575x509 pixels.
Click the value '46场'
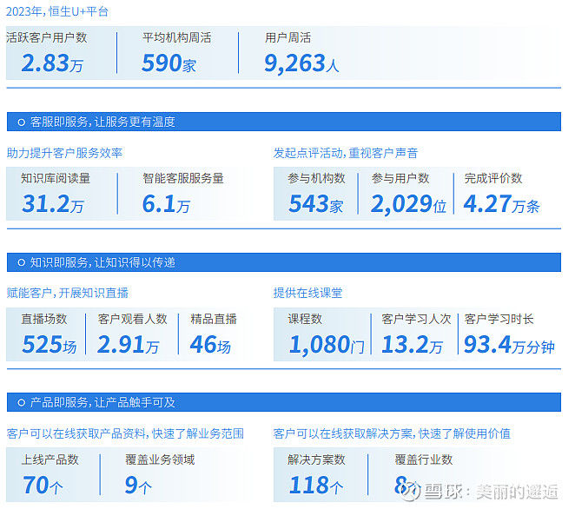tap(210, 344)
